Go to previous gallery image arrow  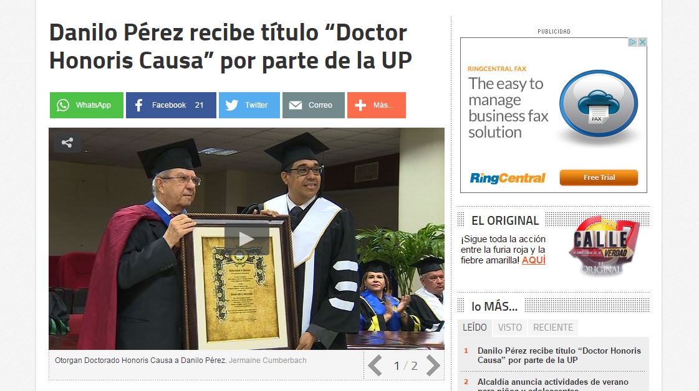(x=375, y=365)
